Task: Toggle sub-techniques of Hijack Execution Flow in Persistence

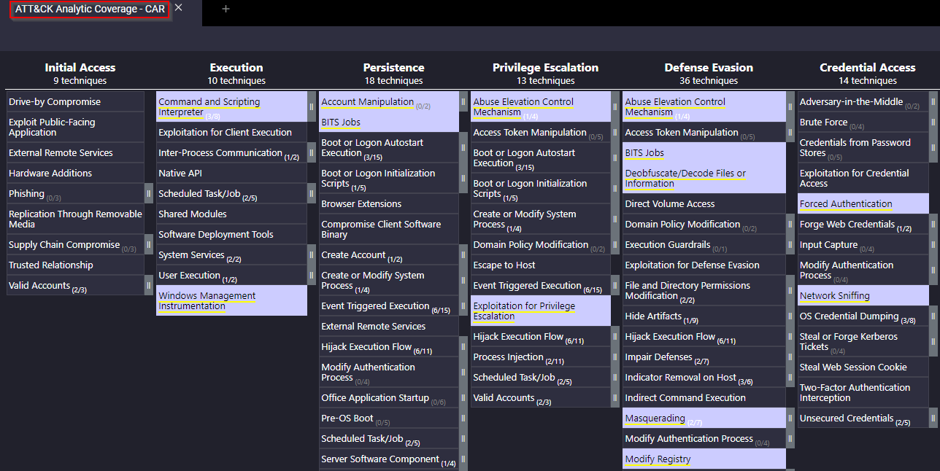Action: point(463,346)
